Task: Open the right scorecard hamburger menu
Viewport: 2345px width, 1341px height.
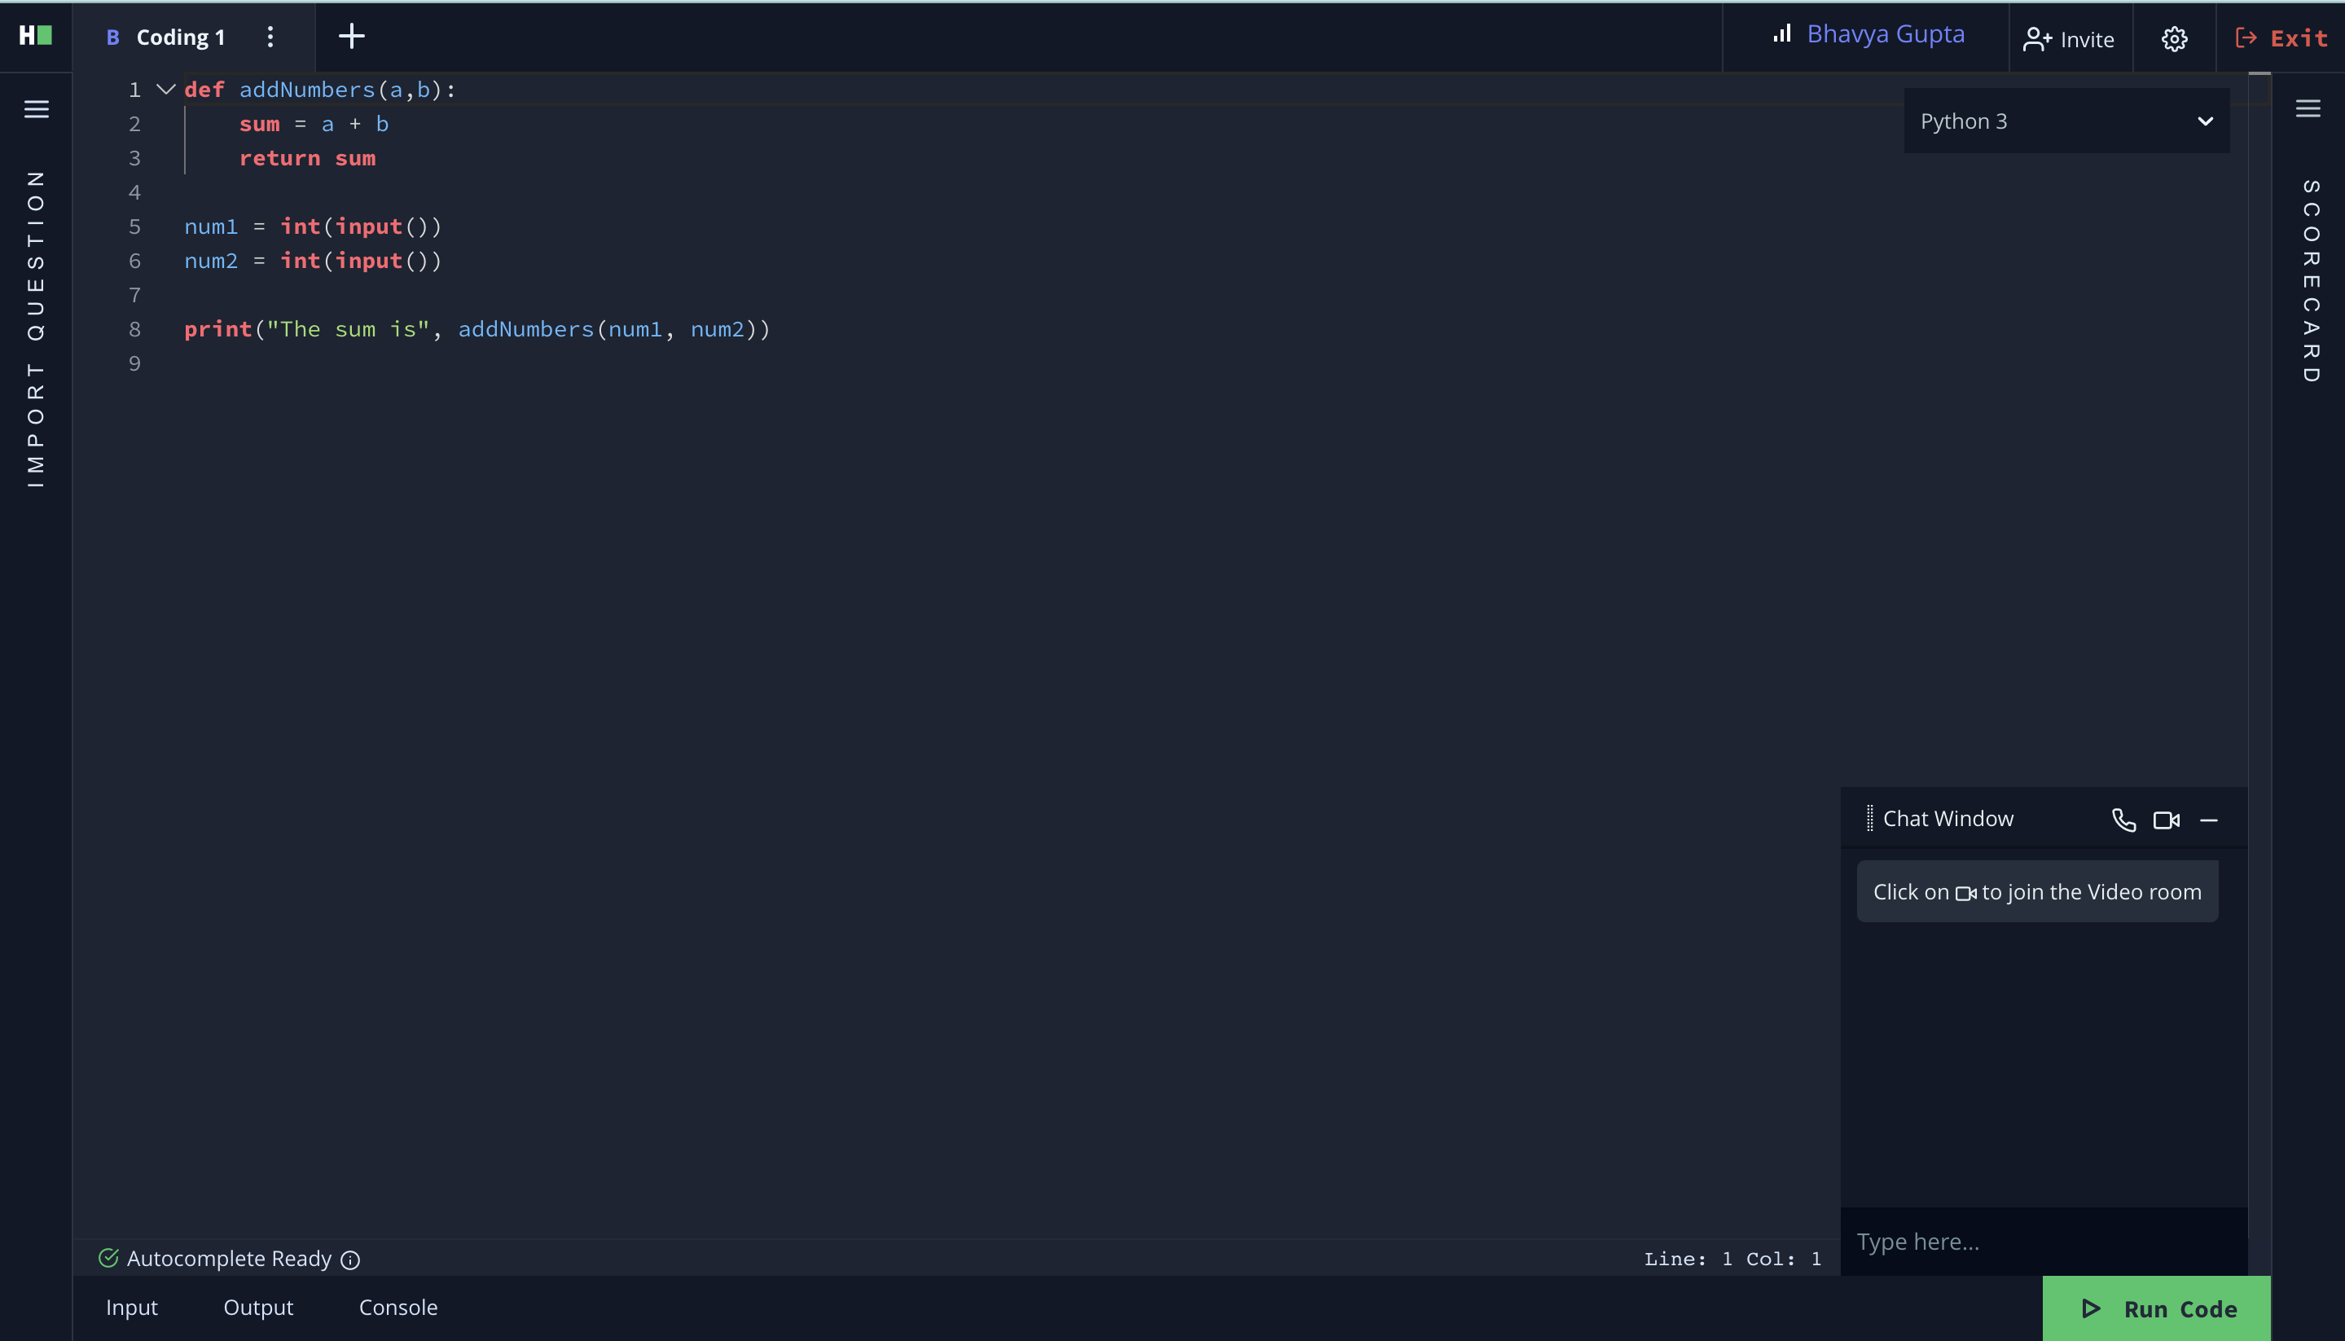Action: coord(2308,108)
